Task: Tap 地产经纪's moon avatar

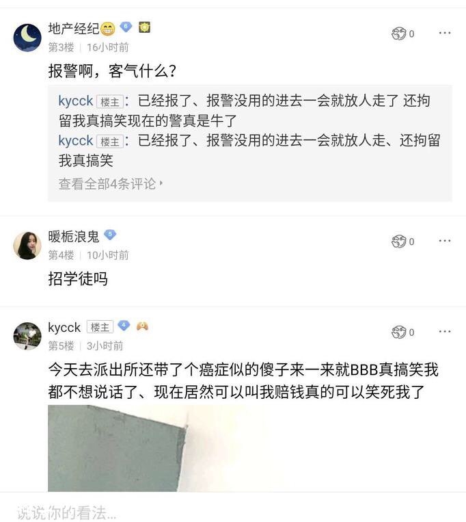Action: pos(27,37)
